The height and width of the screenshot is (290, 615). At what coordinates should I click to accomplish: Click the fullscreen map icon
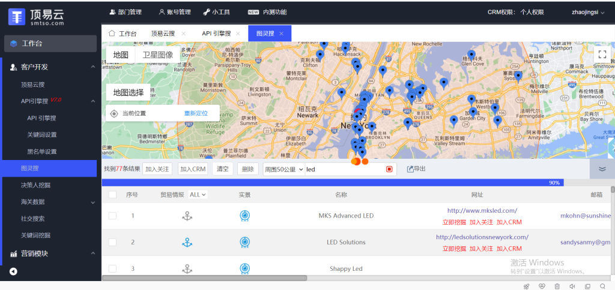[x=602, y=54]
